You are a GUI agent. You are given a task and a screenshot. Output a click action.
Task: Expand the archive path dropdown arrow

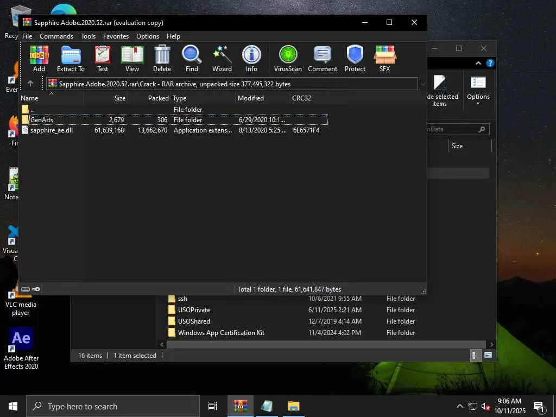(422, 84)
